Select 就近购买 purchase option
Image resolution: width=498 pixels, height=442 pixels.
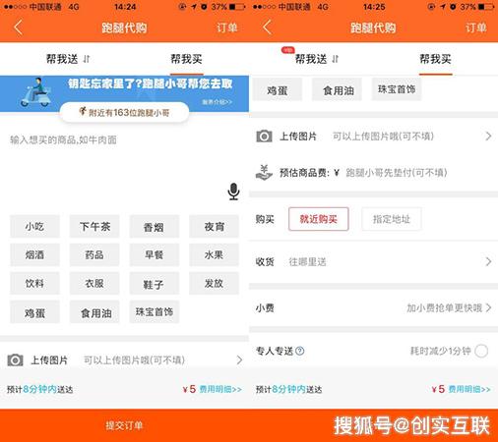pos(318,219)
